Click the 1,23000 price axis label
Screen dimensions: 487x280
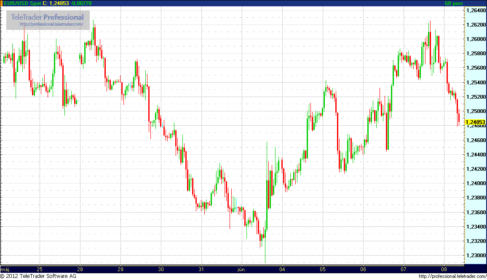(476, 256)
